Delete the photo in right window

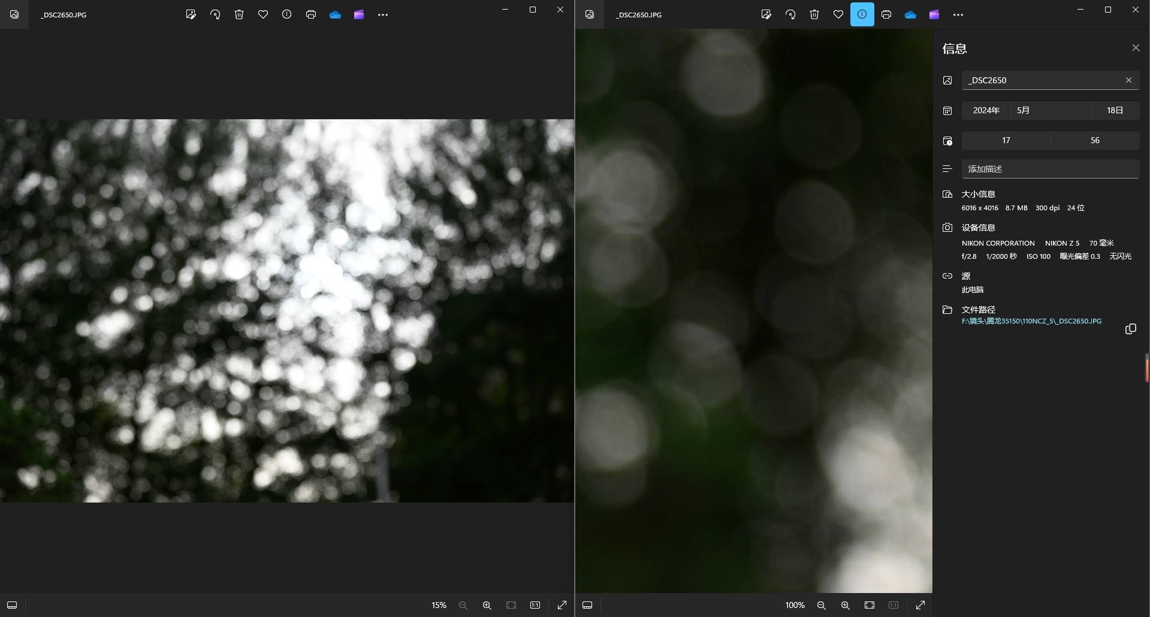pos(814,14)
